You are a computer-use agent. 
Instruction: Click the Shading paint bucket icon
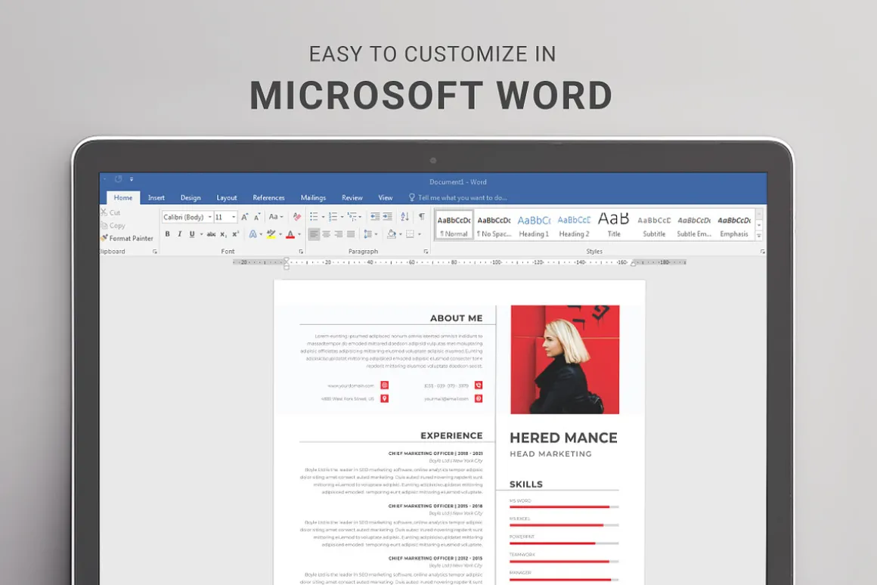pos(392,234)
